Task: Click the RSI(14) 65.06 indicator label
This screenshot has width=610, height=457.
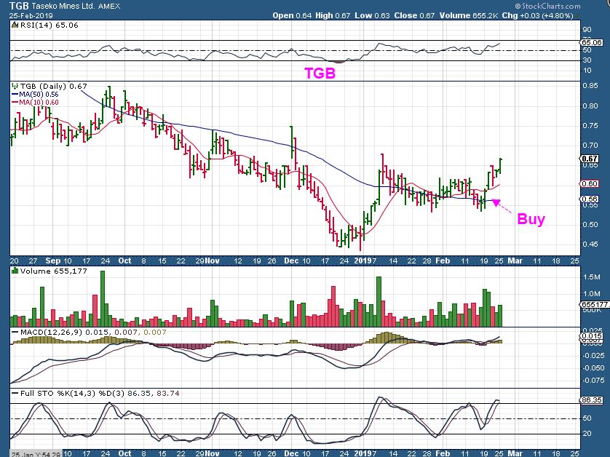Action: pyautogui.click(x=49, y=25)
